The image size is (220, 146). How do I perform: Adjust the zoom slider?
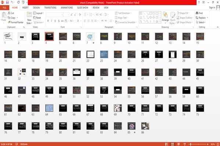point(199,144)
